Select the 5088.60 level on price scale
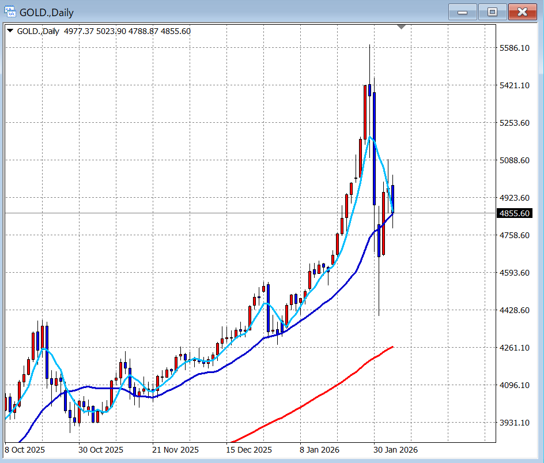Screen dimensions: 544x463 pyautogui.click(x=513, y=160)
